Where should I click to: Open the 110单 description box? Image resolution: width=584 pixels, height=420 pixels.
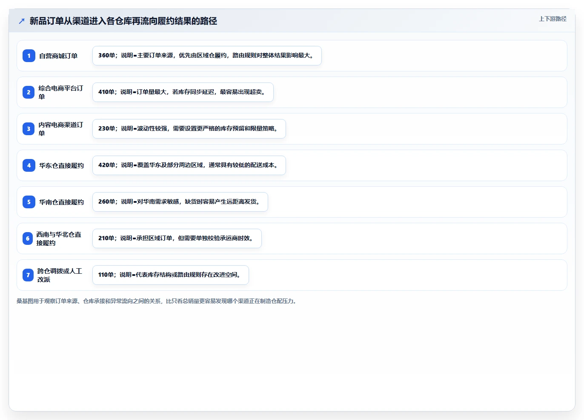coord(171,275)
